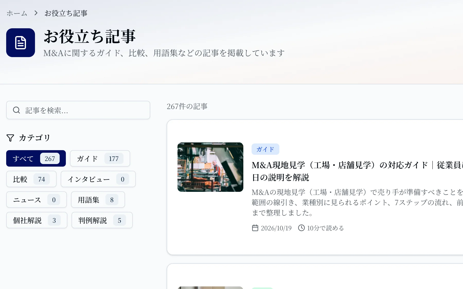Click the funnel filter icon next to カテゴリ
The height and width of the screenshot is (289, 463).
click(10, 138)
